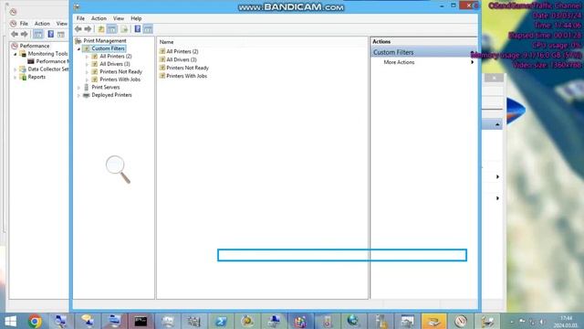Select Print Management root node in tree
The width and height of the screenshot is (584, 329).
(105, 40)
